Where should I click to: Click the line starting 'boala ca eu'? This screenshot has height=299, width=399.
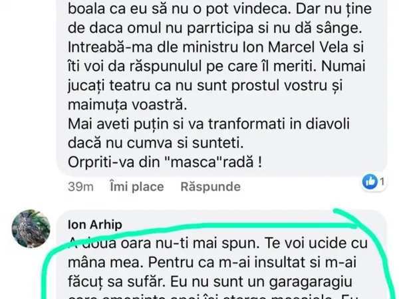(x=220, y=9)
